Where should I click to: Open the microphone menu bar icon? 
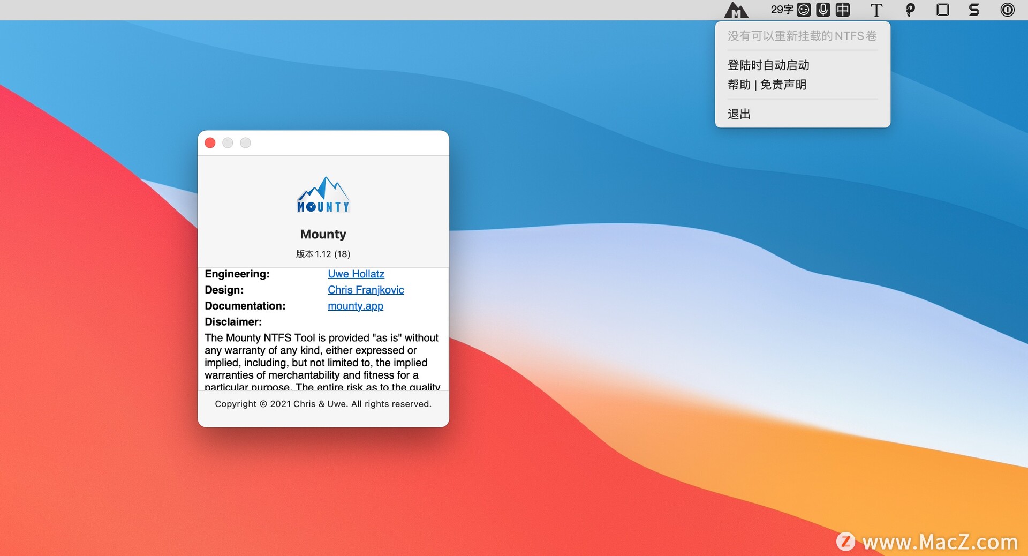(823, 10)
